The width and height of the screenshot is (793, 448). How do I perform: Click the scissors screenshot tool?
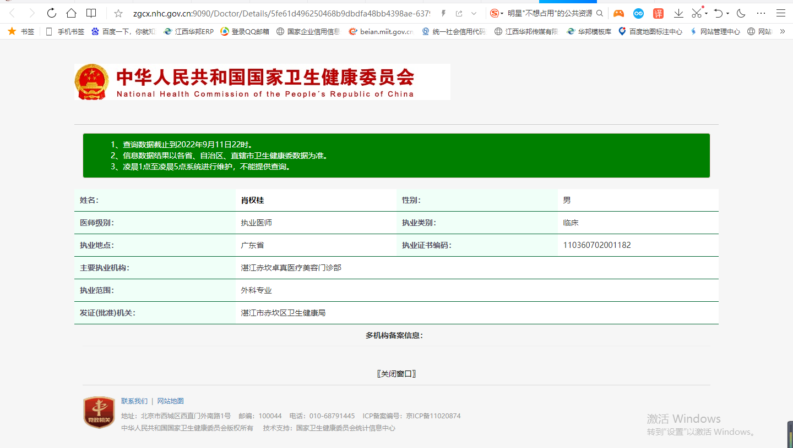click(697, 13)
